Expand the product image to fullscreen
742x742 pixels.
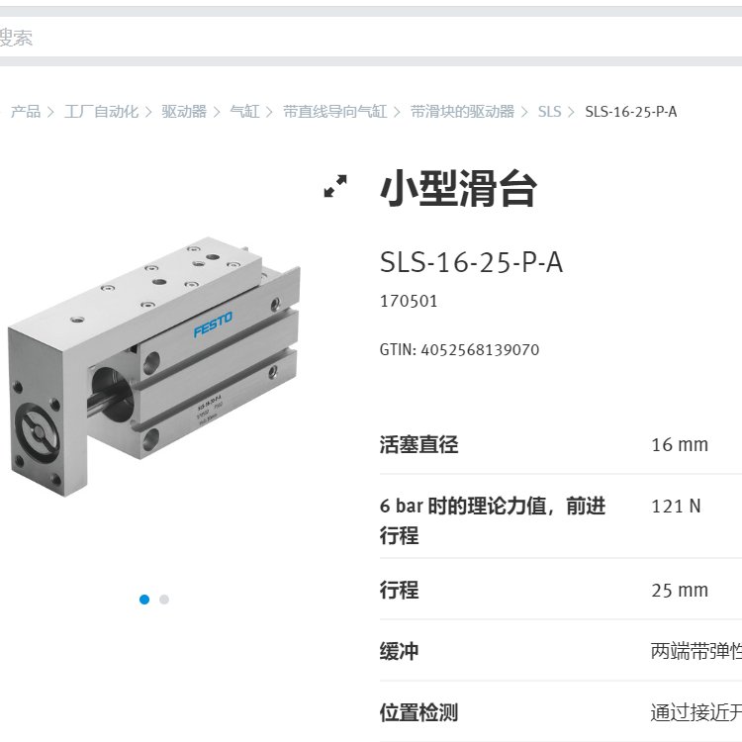point(335,186)
